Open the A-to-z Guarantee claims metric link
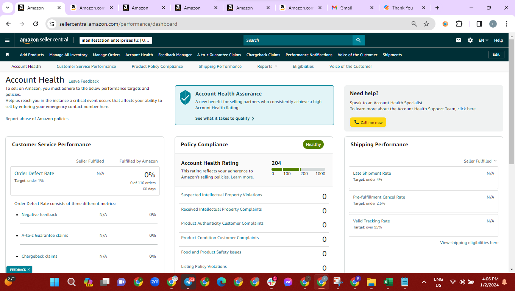 pyautogui.click(x=45, y=235)
